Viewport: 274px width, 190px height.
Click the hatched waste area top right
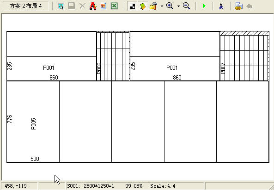[x=244, y=33]
